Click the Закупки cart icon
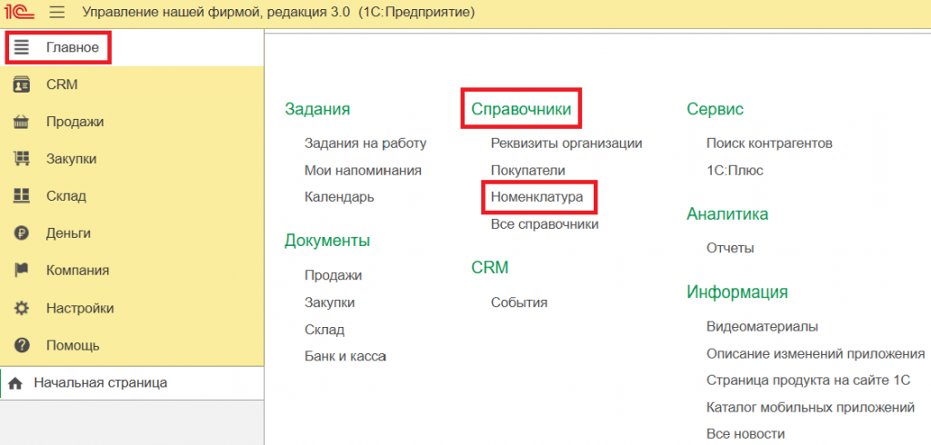 (x=22, y=159)
